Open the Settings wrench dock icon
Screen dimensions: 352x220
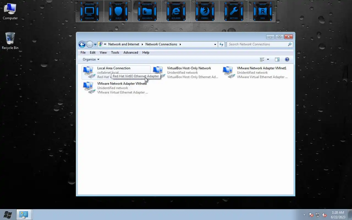pos(234,11)
